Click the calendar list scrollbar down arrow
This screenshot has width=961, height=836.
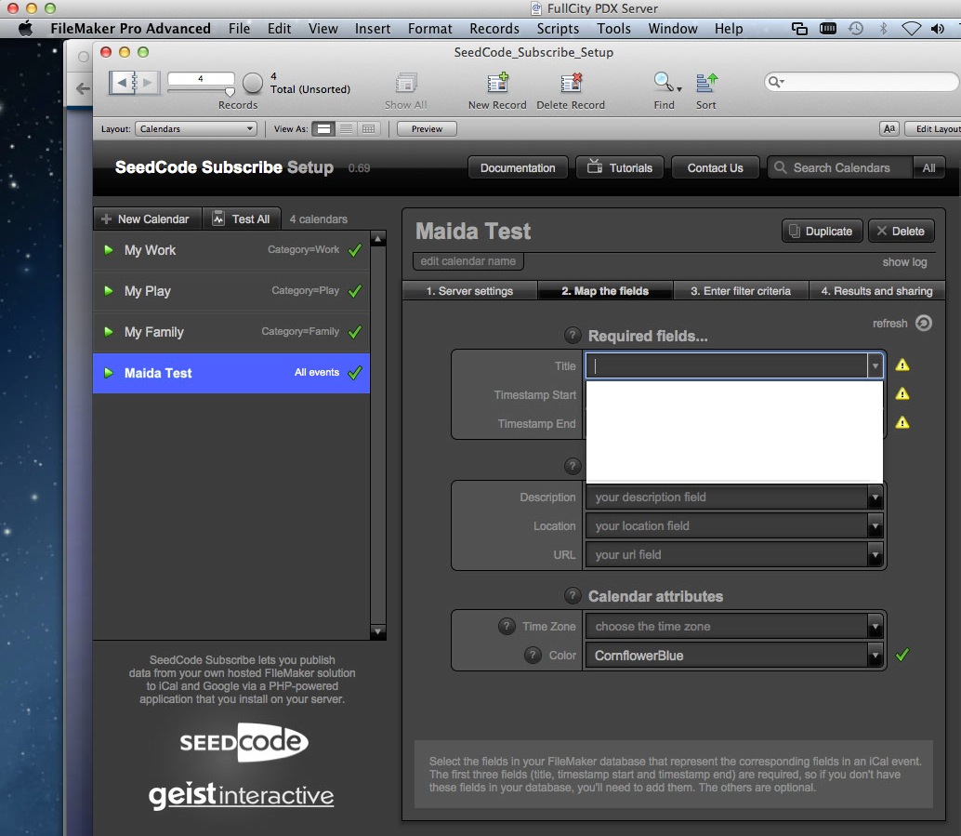pyautogui.click(x=378, y=631)
